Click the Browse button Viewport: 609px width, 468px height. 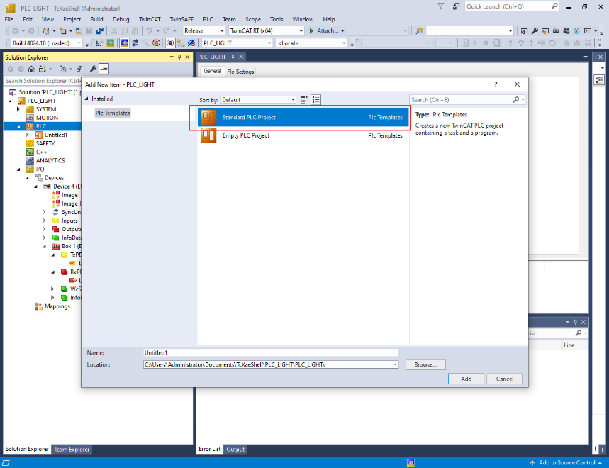(x=425, y=364)
